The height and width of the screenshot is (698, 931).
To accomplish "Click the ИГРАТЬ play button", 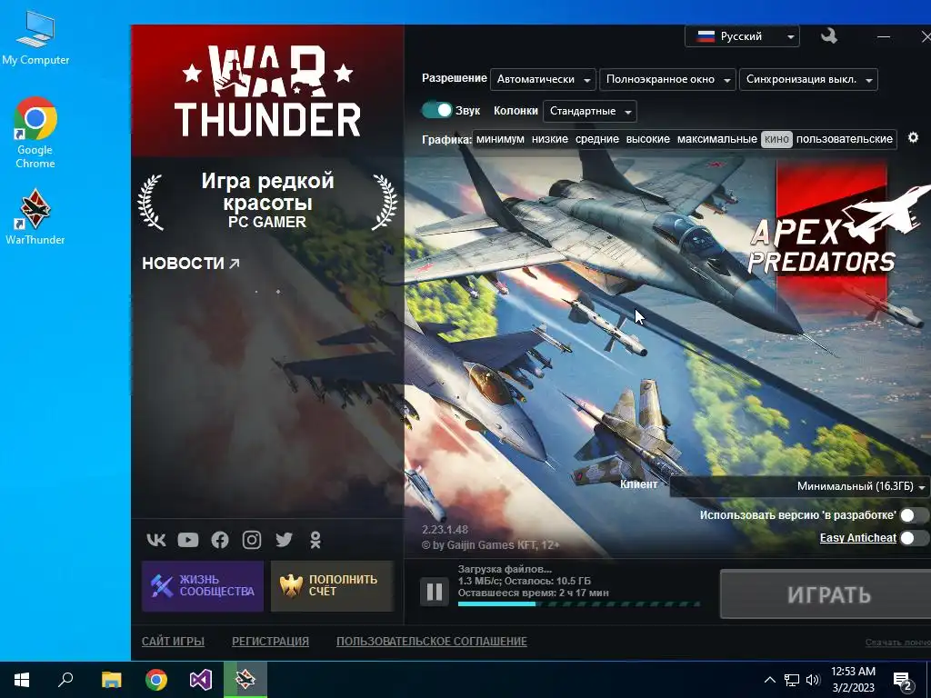I will (826, 594).
